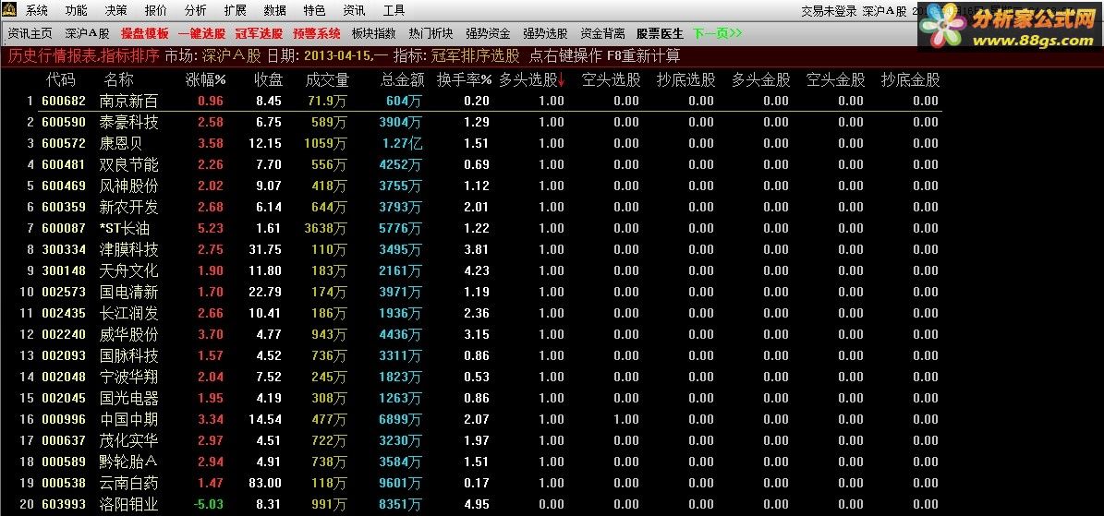Open 预警系统 in the toolbar
1104x516 pixels.
317,33
